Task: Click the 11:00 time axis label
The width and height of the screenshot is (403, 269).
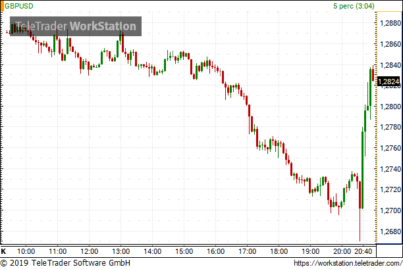Action: (57, 251)
